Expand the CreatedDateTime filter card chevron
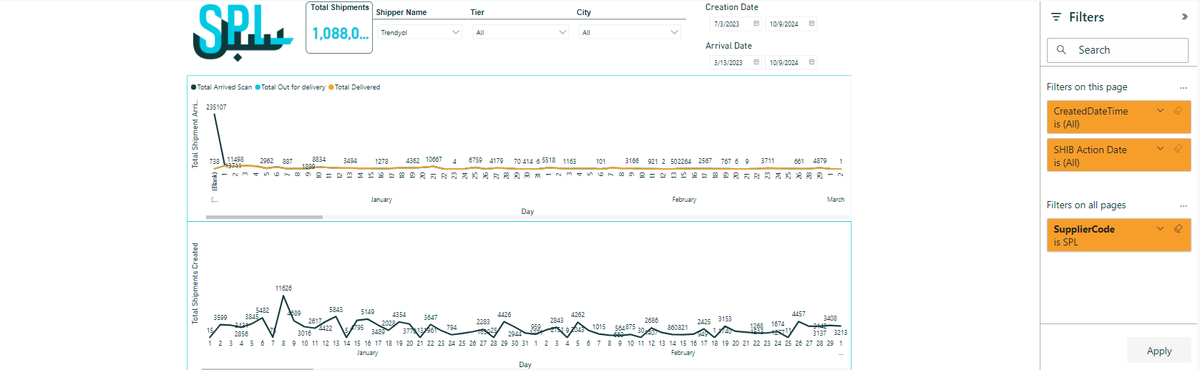 click(x=1160, y=111)
